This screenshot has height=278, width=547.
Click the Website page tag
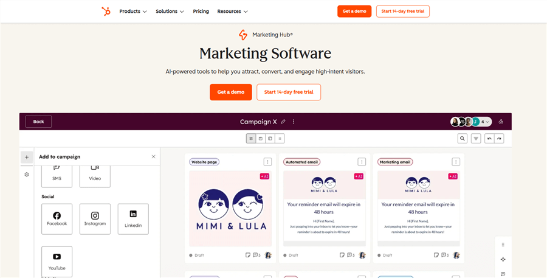[204, 162]
